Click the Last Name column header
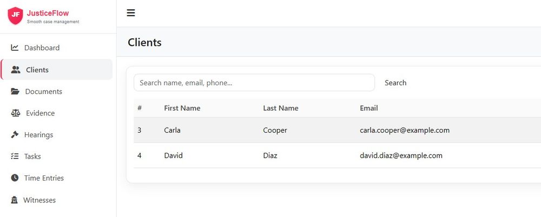 pyautogui.click(x=280, y=108)
